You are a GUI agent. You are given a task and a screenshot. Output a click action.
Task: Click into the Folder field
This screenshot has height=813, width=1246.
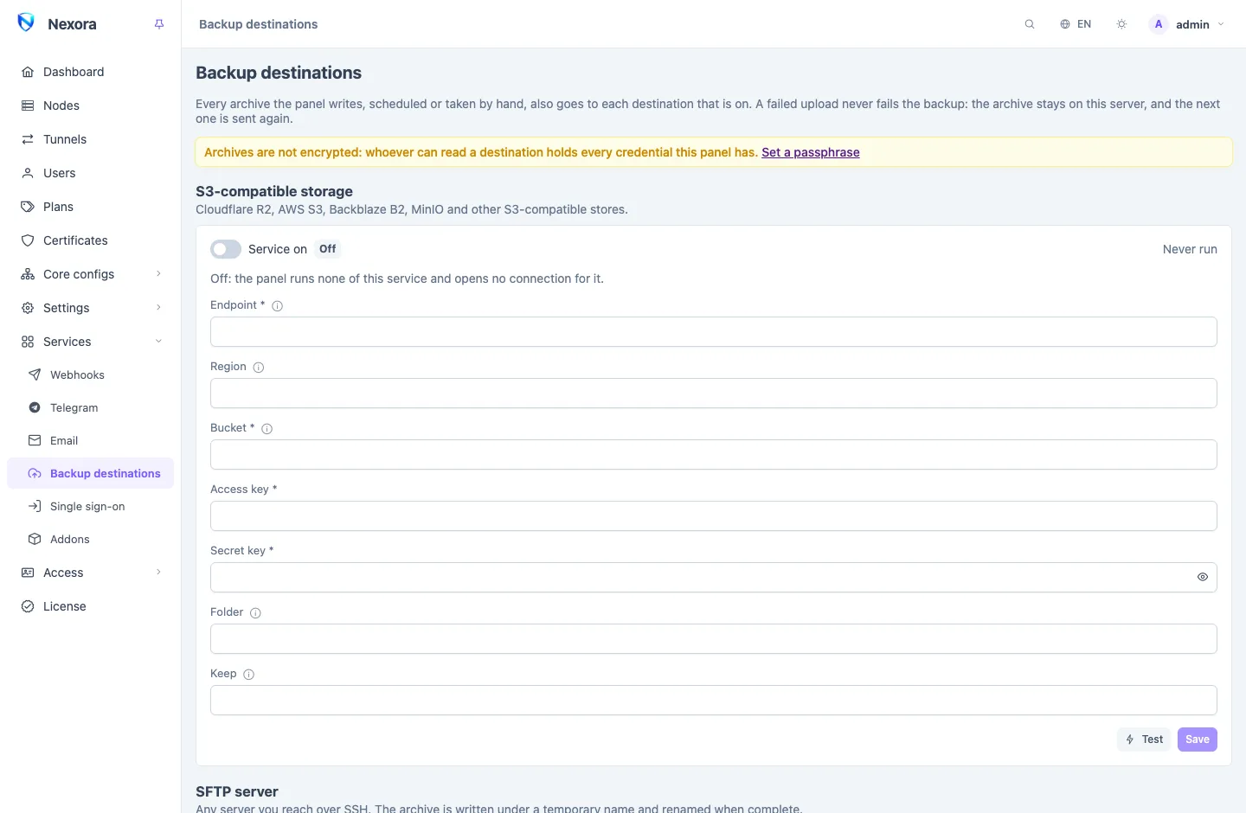point(714,639)
